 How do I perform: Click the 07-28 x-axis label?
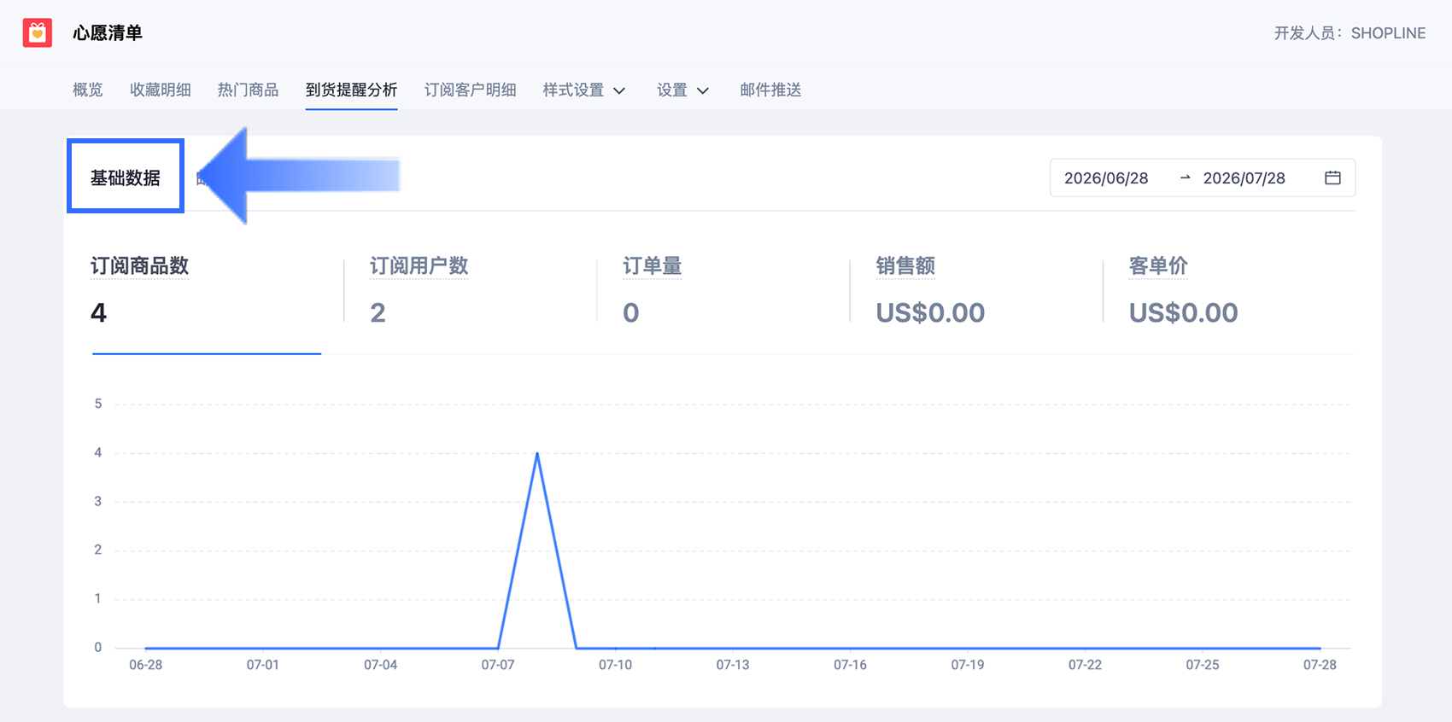[x=1320, y=665]
